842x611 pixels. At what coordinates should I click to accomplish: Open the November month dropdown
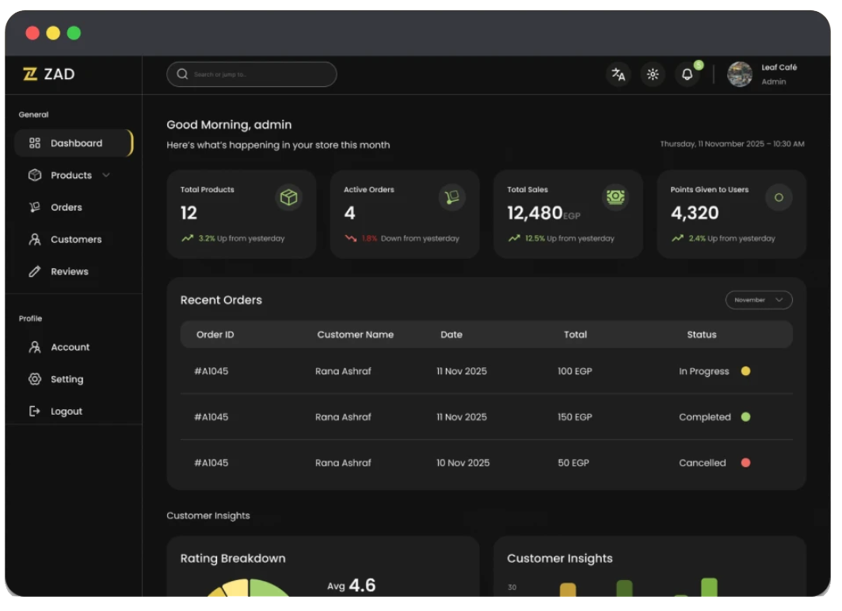pyautogui.click(x=758, y=300)
